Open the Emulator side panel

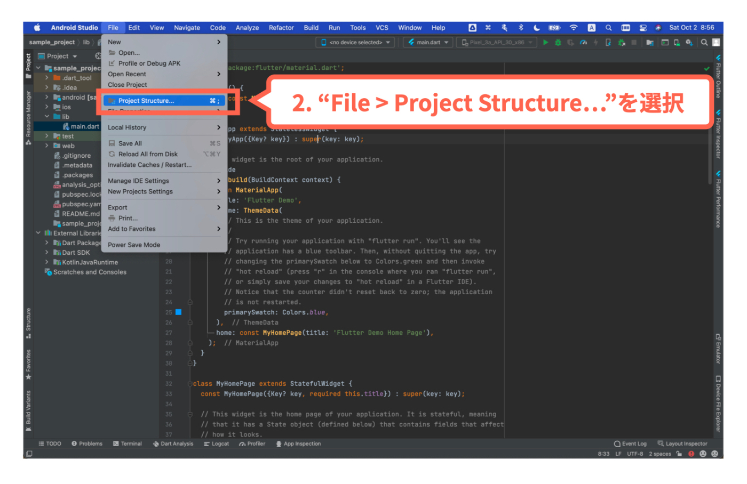(718, 349)
